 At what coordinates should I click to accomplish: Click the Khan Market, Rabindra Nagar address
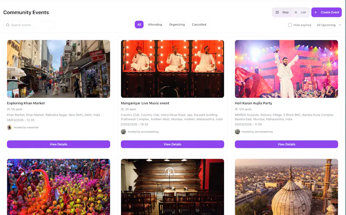tap(53, 115)
